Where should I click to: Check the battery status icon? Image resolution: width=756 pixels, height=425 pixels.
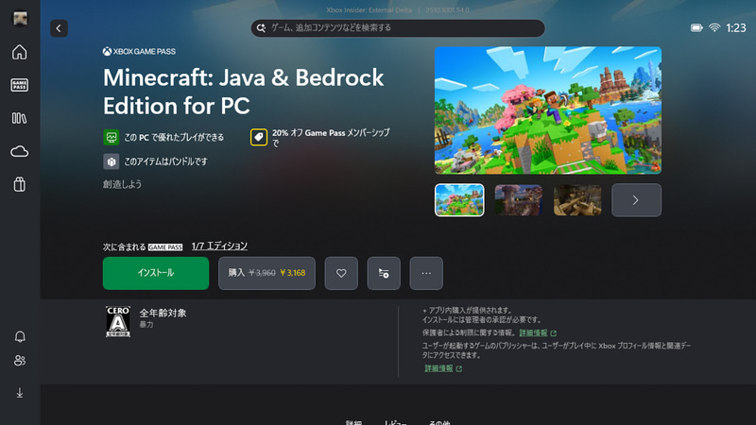696,28
